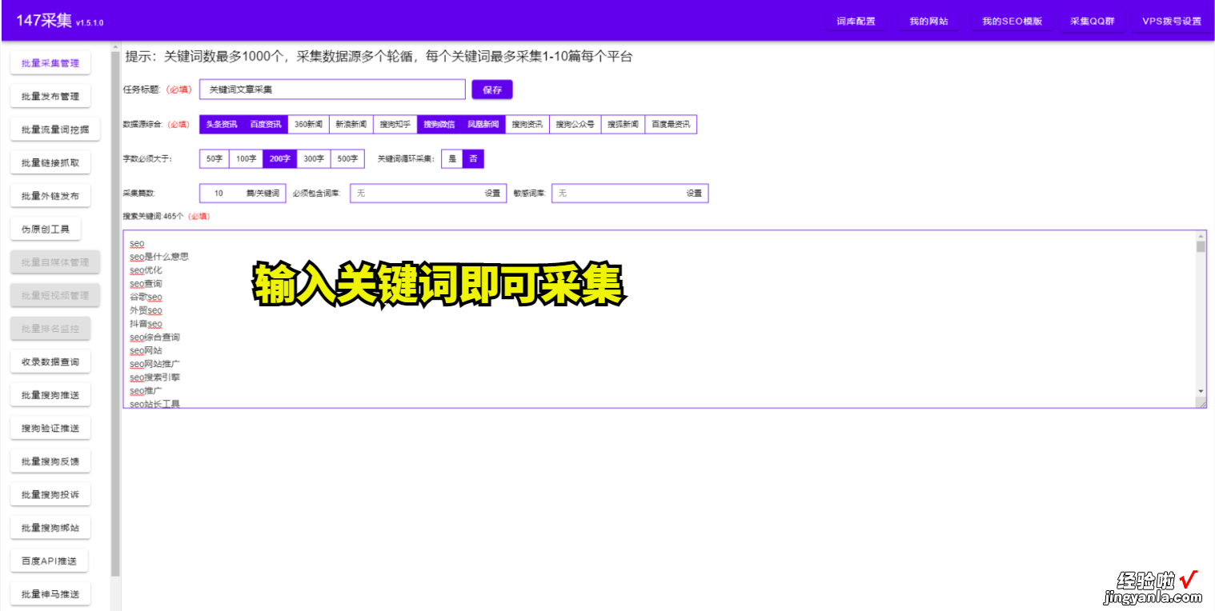Select the 50字 minimum word count
Screen dimensions: 1215x611
(214, 159)
